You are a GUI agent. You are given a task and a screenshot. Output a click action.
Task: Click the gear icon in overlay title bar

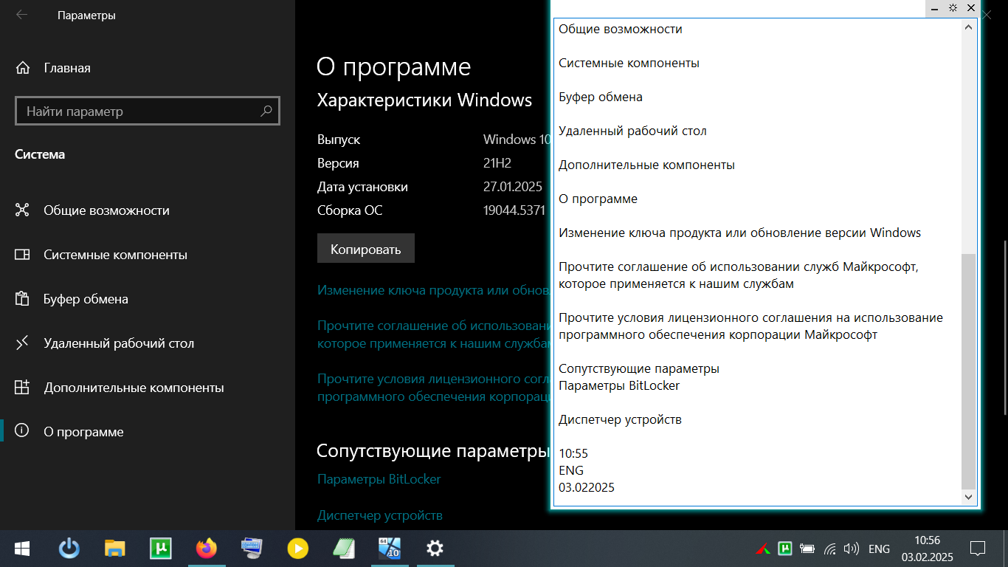tap(953, 8)
